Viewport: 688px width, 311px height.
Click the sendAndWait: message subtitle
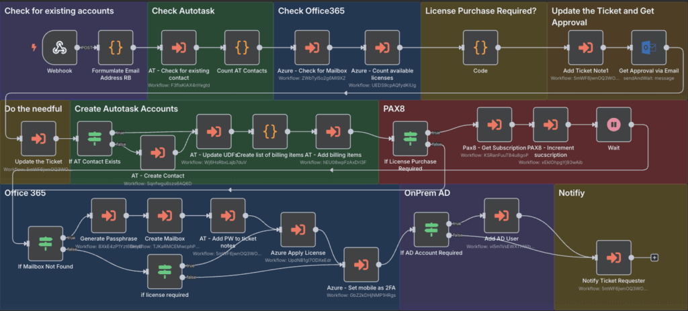[648, 78]
